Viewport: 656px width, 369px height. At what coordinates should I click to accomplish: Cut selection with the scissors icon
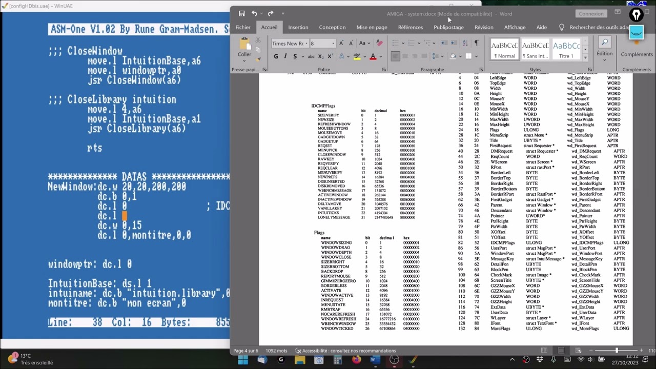coord(258,40)
